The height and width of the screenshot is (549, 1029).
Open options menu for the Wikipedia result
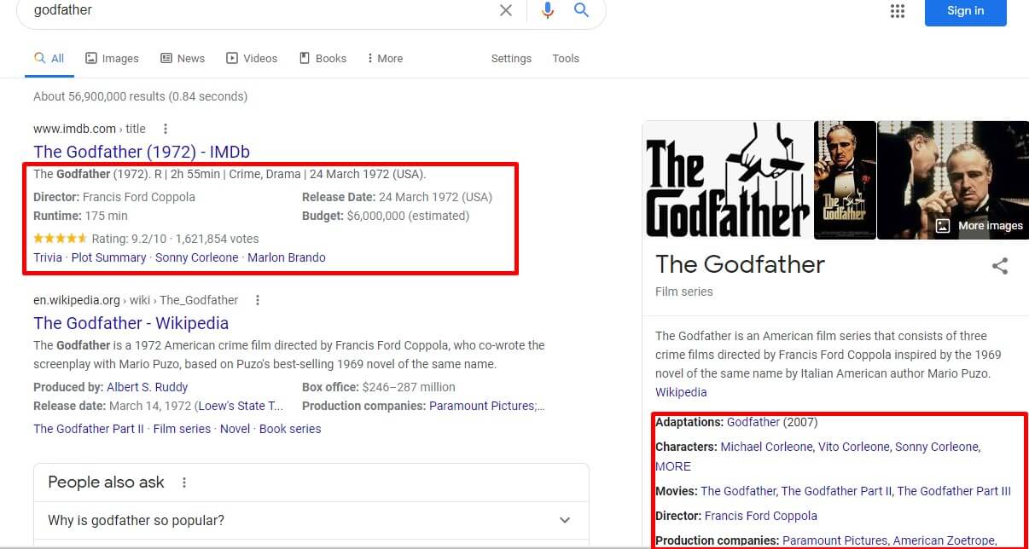coord(258,300)
